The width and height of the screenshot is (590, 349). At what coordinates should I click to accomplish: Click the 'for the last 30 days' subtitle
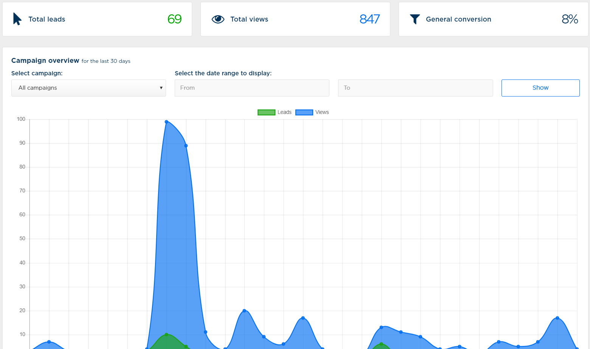coord(106,61)
